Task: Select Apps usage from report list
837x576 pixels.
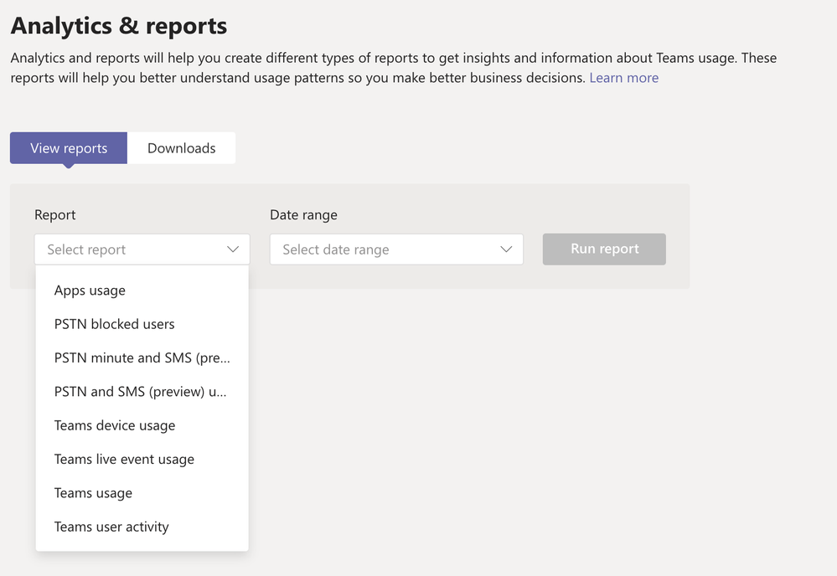Action: [90, 291]
